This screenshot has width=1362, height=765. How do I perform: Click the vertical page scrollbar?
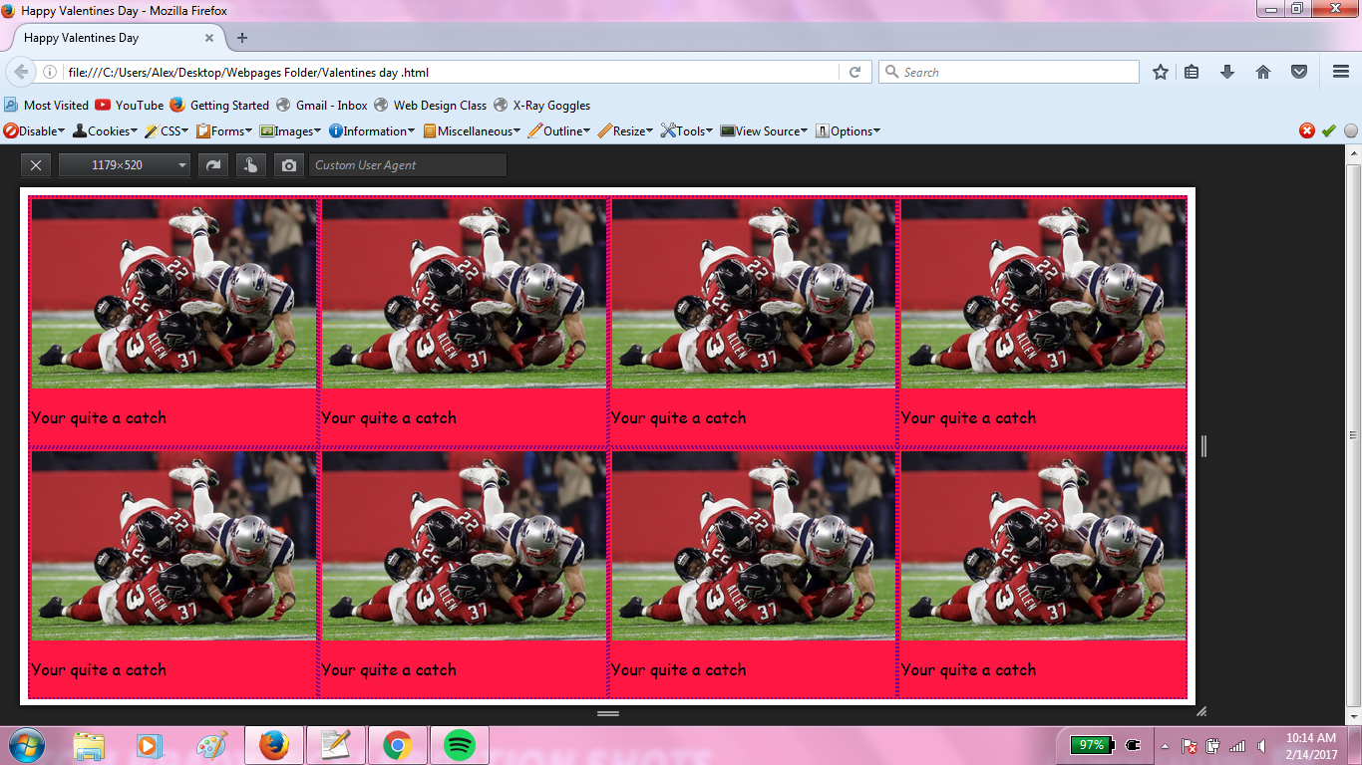(x=1353, y=434)
